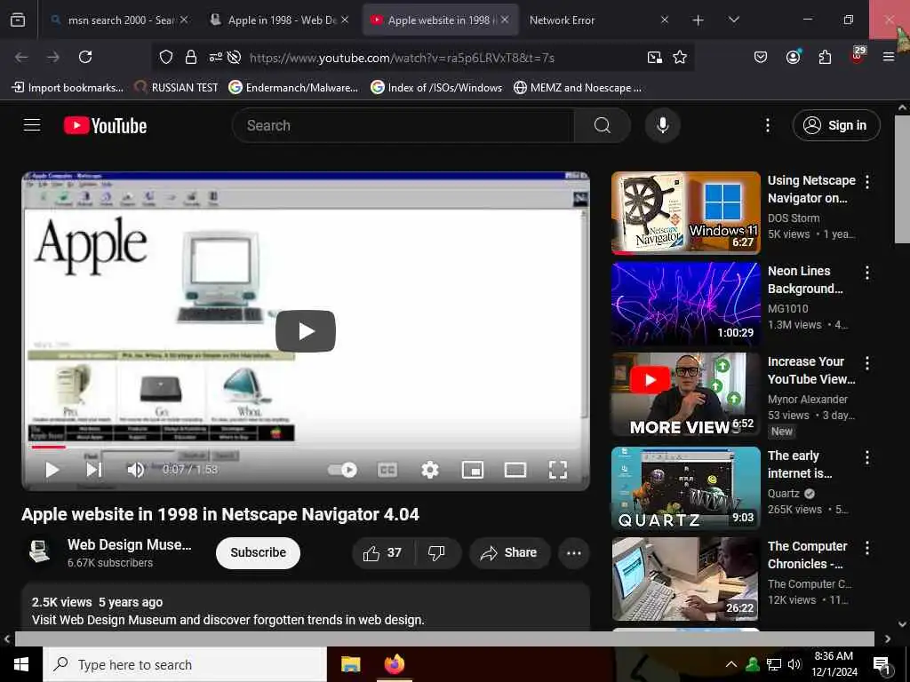Open the Extensions puzzle icon
Image resolution: width=910 pixels, height=682 pixels.
click(825, 57)
